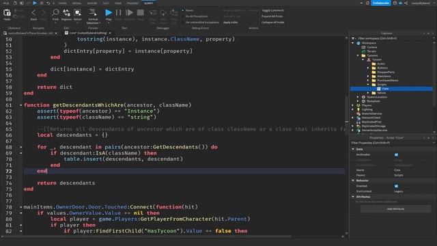Click the new file icon in the title bar
This screenshot has width=437, height=246.
pos(15,3)
